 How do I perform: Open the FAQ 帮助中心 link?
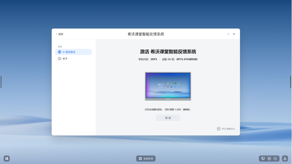click(226, 129)
